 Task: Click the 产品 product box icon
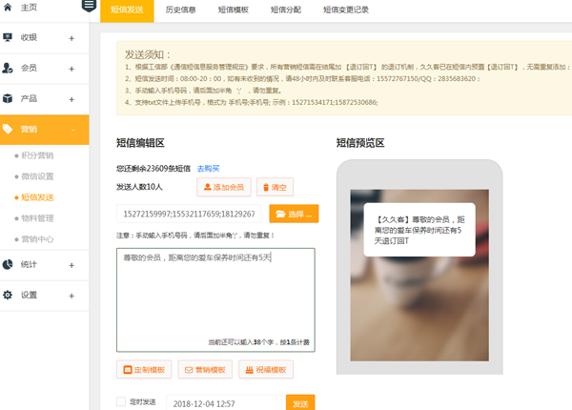tap(9, 98)
